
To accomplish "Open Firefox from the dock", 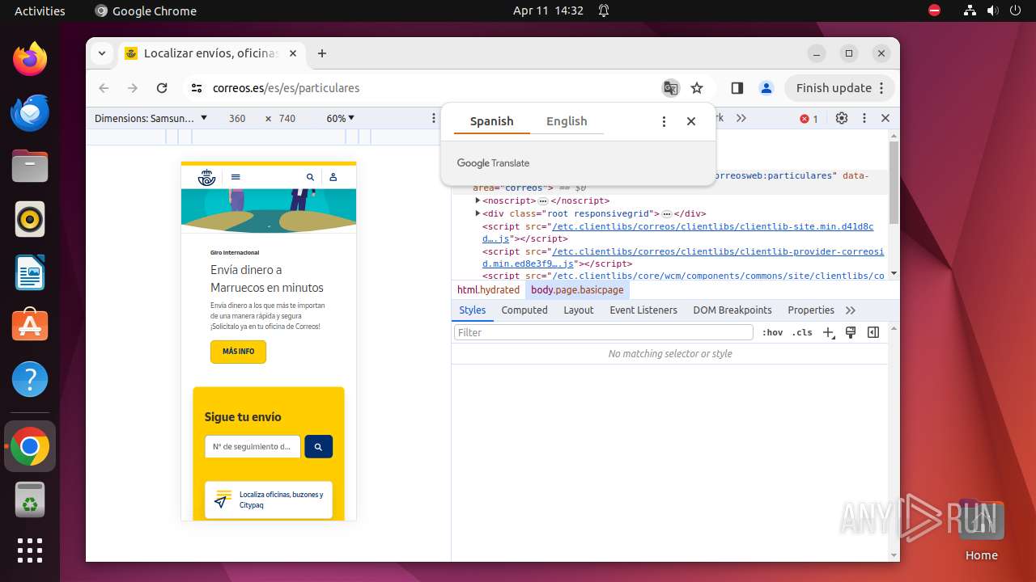I will pos(30,59).
